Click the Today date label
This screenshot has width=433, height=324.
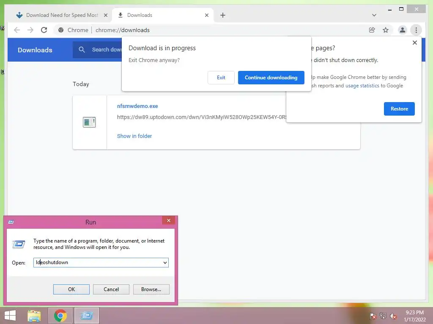[x=81, y=84]
